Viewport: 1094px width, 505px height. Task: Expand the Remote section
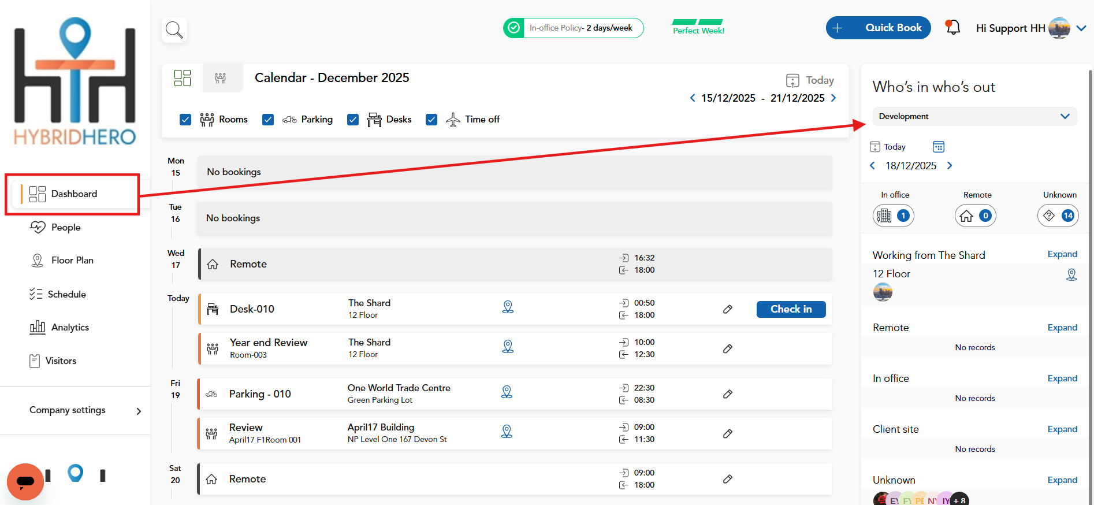point(1062,328)
